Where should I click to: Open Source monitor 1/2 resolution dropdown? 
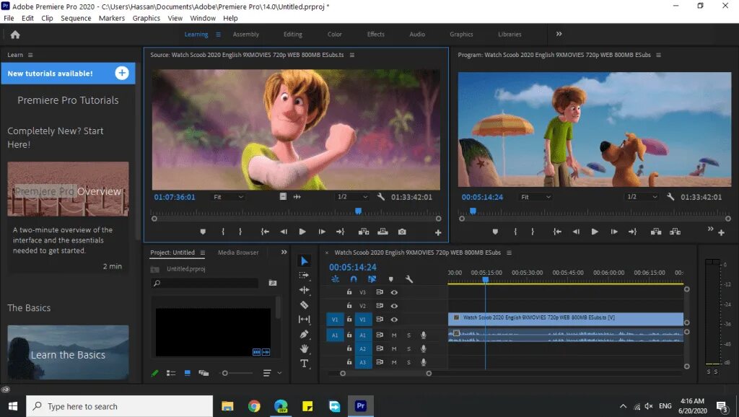pos(352,196)
